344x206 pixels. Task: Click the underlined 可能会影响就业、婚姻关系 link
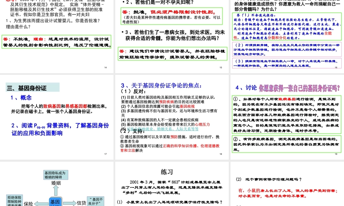(x=163, y=129)
